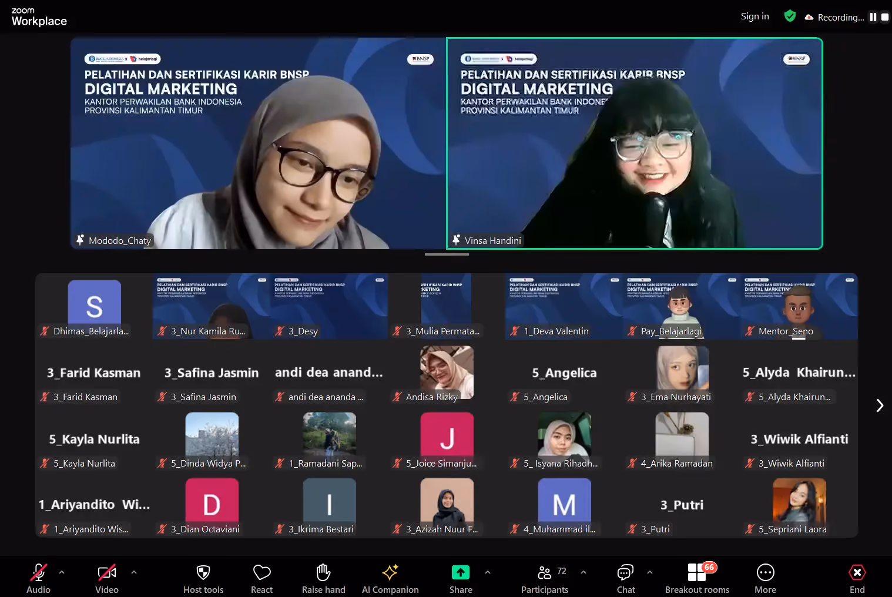Open the Chat bubble icon

[625, 572]
